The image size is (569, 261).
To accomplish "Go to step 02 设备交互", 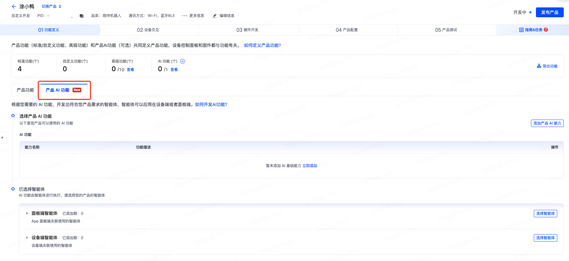I will [148, 30].
